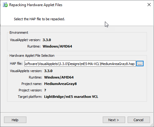Click the Environment group box title
Viewport: 154px width, 127px height.
(x=19, y=33)
